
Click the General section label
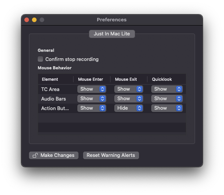click(x=46, y=50)
